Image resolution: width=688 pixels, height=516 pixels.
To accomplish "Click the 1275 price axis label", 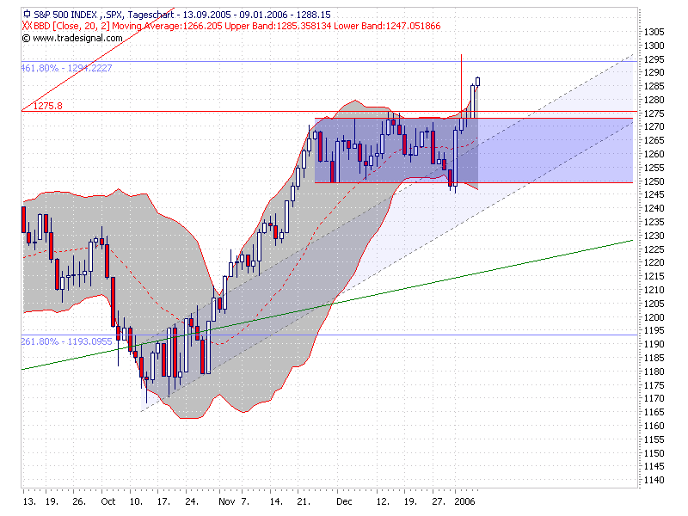I will pos(654,114).
